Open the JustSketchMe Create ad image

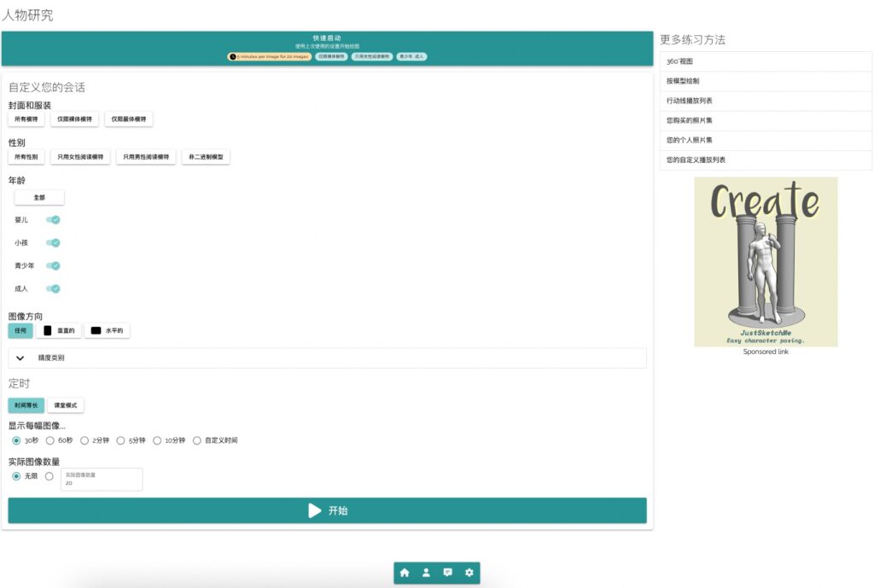click(x=766, y=262)
